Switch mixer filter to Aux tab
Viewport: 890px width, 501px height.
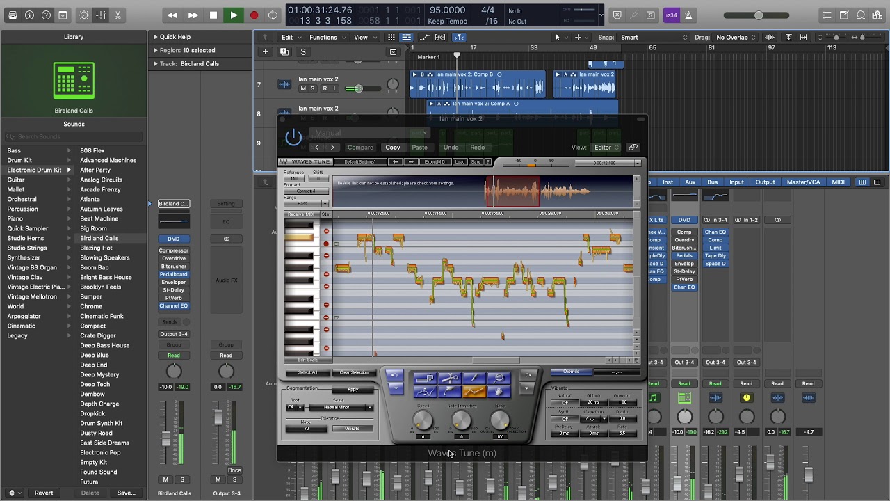[690, 182]
